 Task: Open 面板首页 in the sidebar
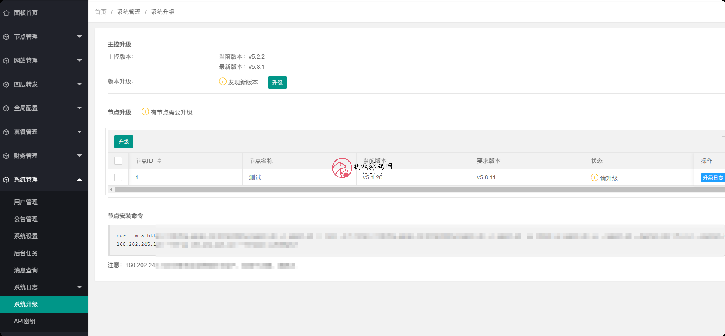click(44, 13)
